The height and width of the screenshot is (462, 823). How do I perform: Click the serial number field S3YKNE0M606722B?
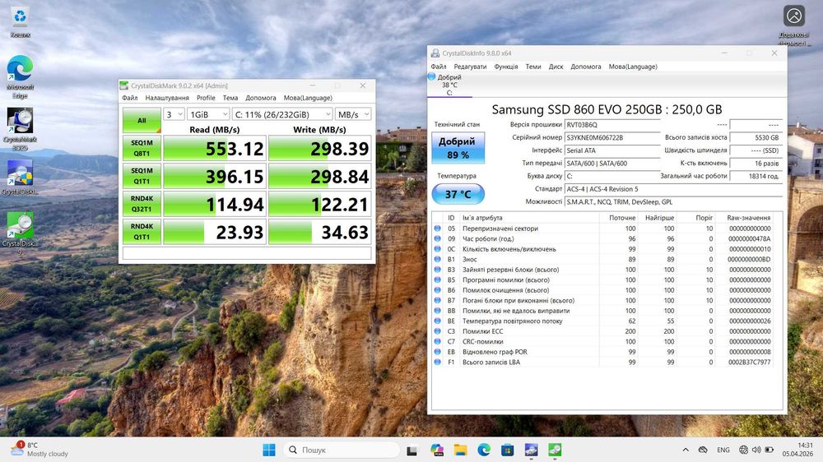click(612, 137)
